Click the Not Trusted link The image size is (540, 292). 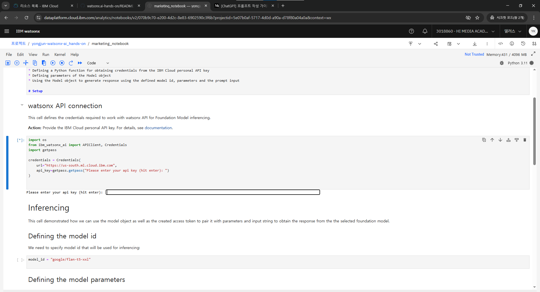474,54
